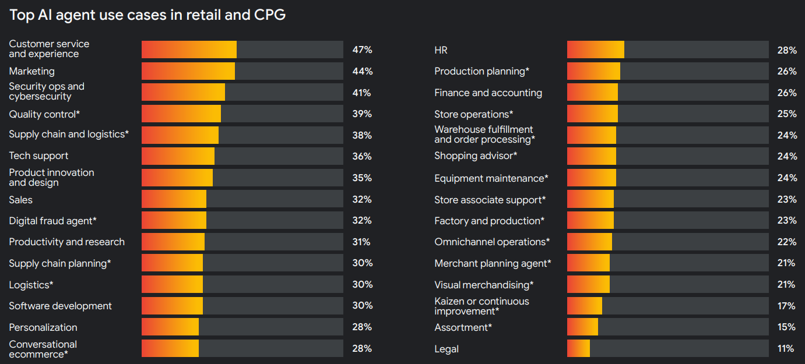Click the HR bar

(x=667, y=50)
